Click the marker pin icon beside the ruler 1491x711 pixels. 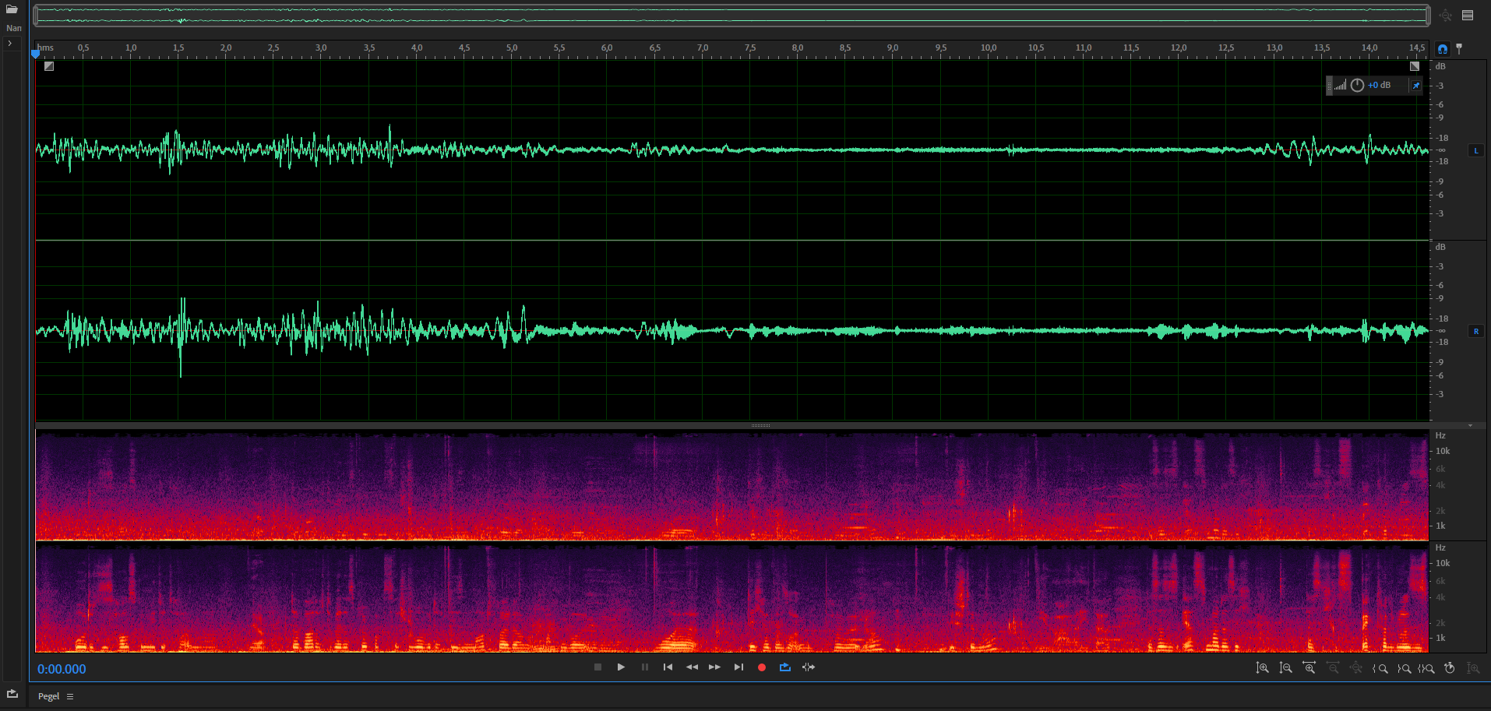tap(1459, 48)
